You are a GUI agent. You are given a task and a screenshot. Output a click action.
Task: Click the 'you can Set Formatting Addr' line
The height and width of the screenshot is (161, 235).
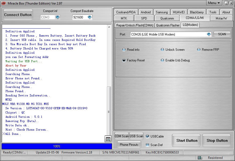pos(27,57)
